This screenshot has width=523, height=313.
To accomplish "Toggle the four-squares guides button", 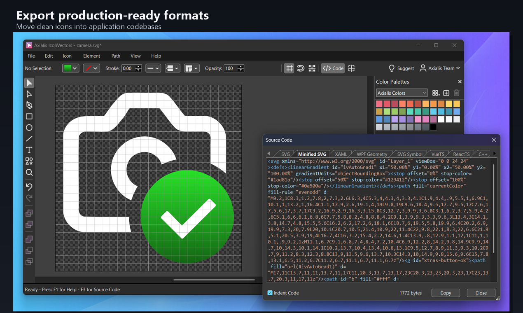I will tap(312, 68).
